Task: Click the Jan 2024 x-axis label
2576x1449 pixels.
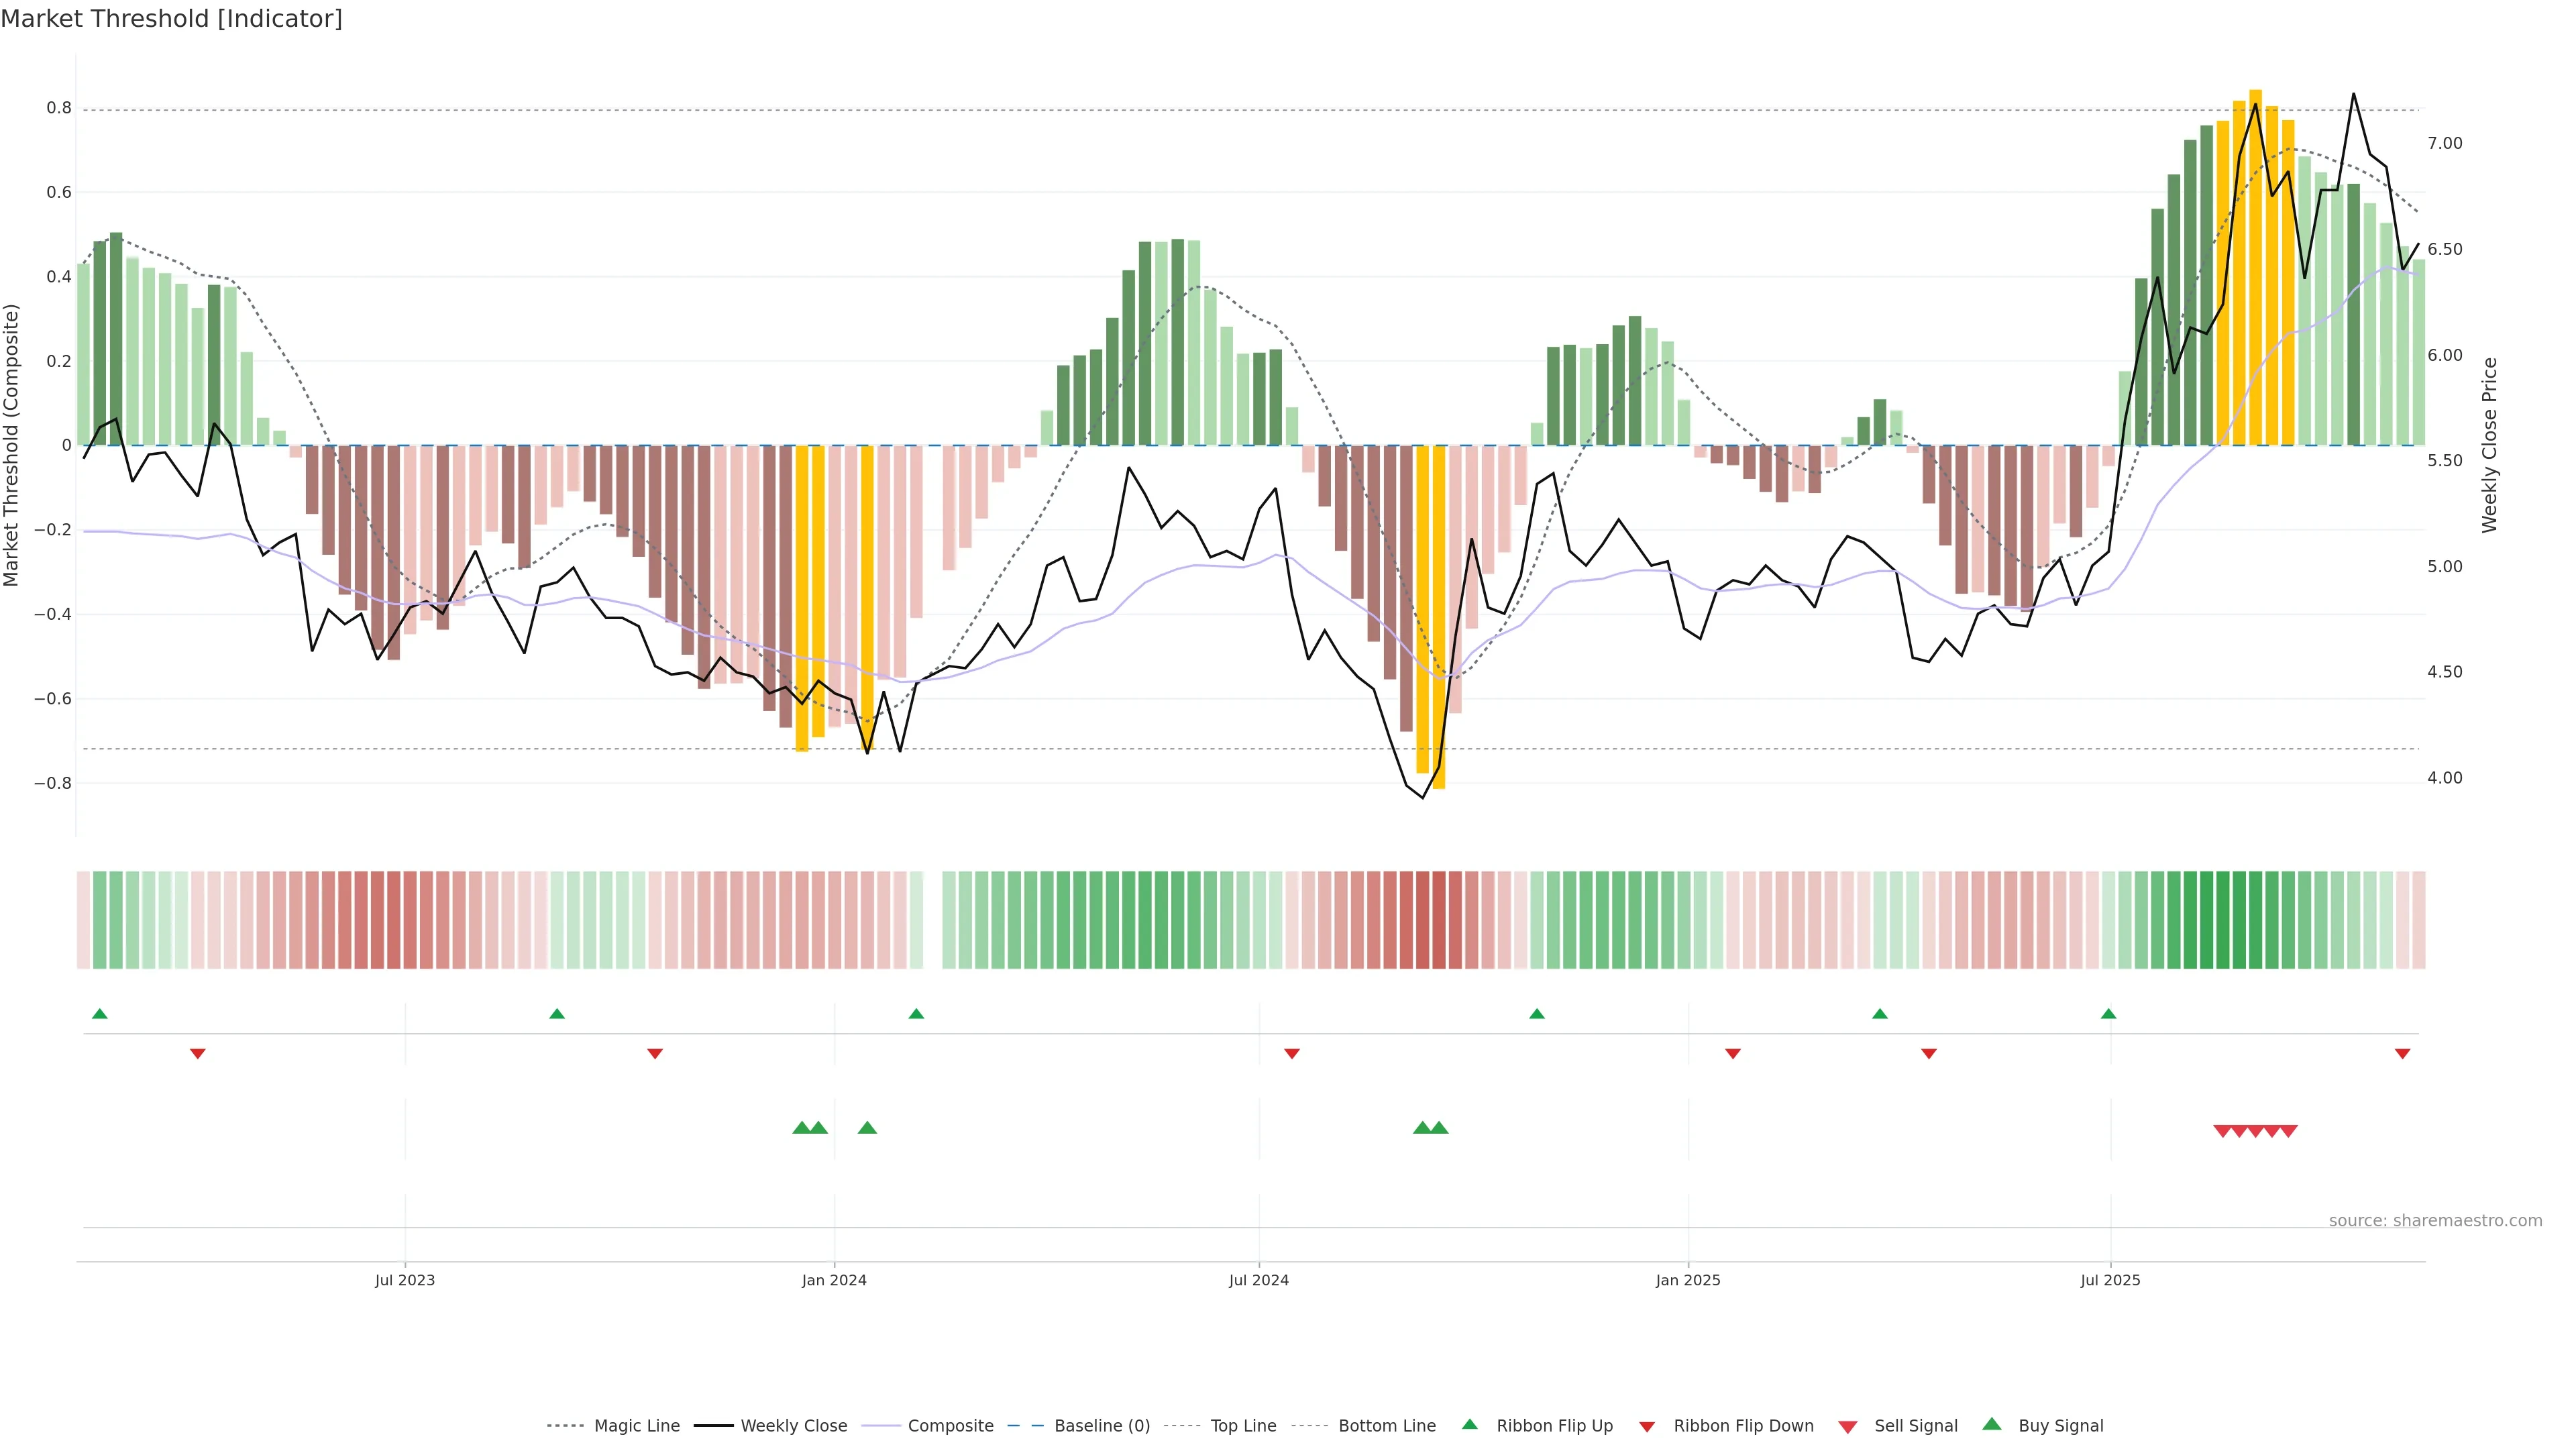Action: (834, 1280)
